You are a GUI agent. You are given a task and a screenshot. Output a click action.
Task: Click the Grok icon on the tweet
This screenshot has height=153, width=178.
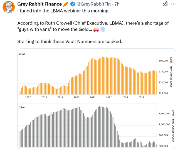click(165, 4)
